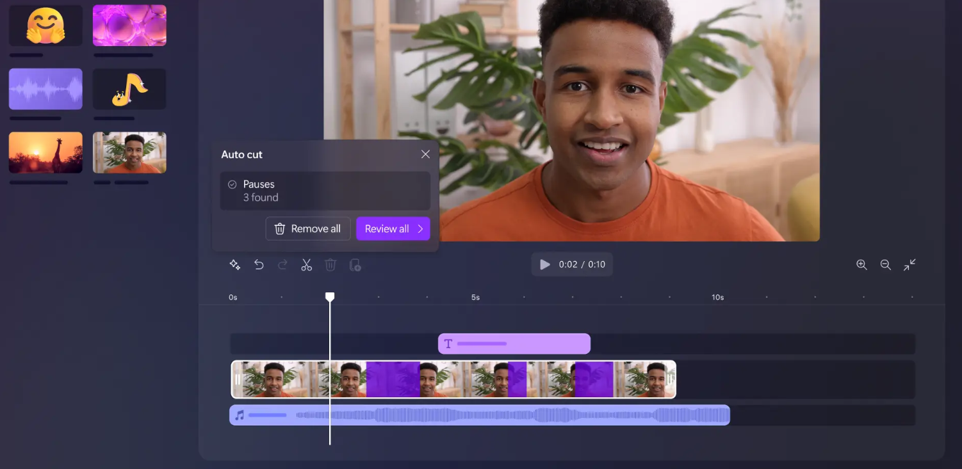Viewport: 962px width, 469px height.
Task: Undo the last edit
Action: pyautogui.click(x=259, y=265)
